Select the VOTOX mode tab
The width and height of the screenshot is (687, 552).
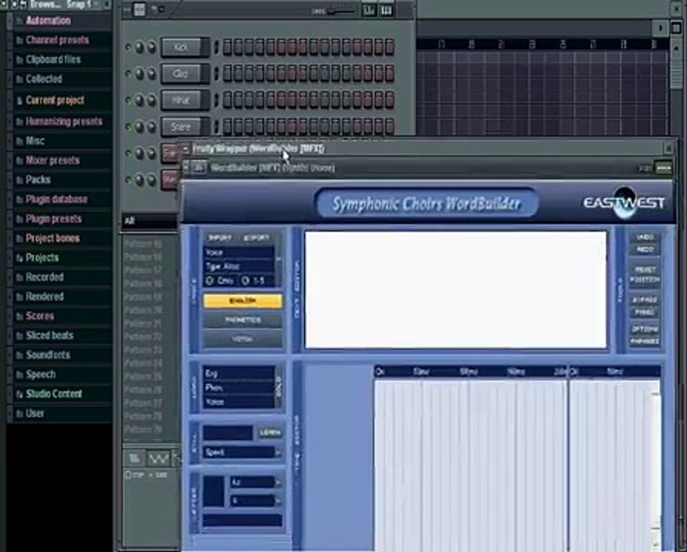click(x=243, y=339)
